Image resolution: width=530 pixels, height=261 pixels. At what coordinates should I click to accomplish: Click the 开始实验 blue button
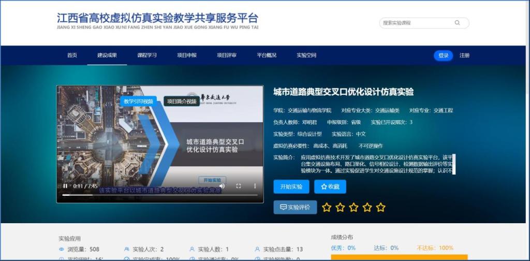coord(291,186)
